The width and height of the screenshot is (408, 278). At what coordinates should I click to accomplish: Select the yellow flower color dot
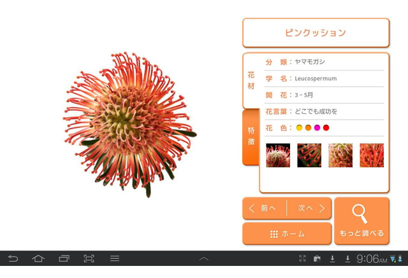[x=299, y=128]
